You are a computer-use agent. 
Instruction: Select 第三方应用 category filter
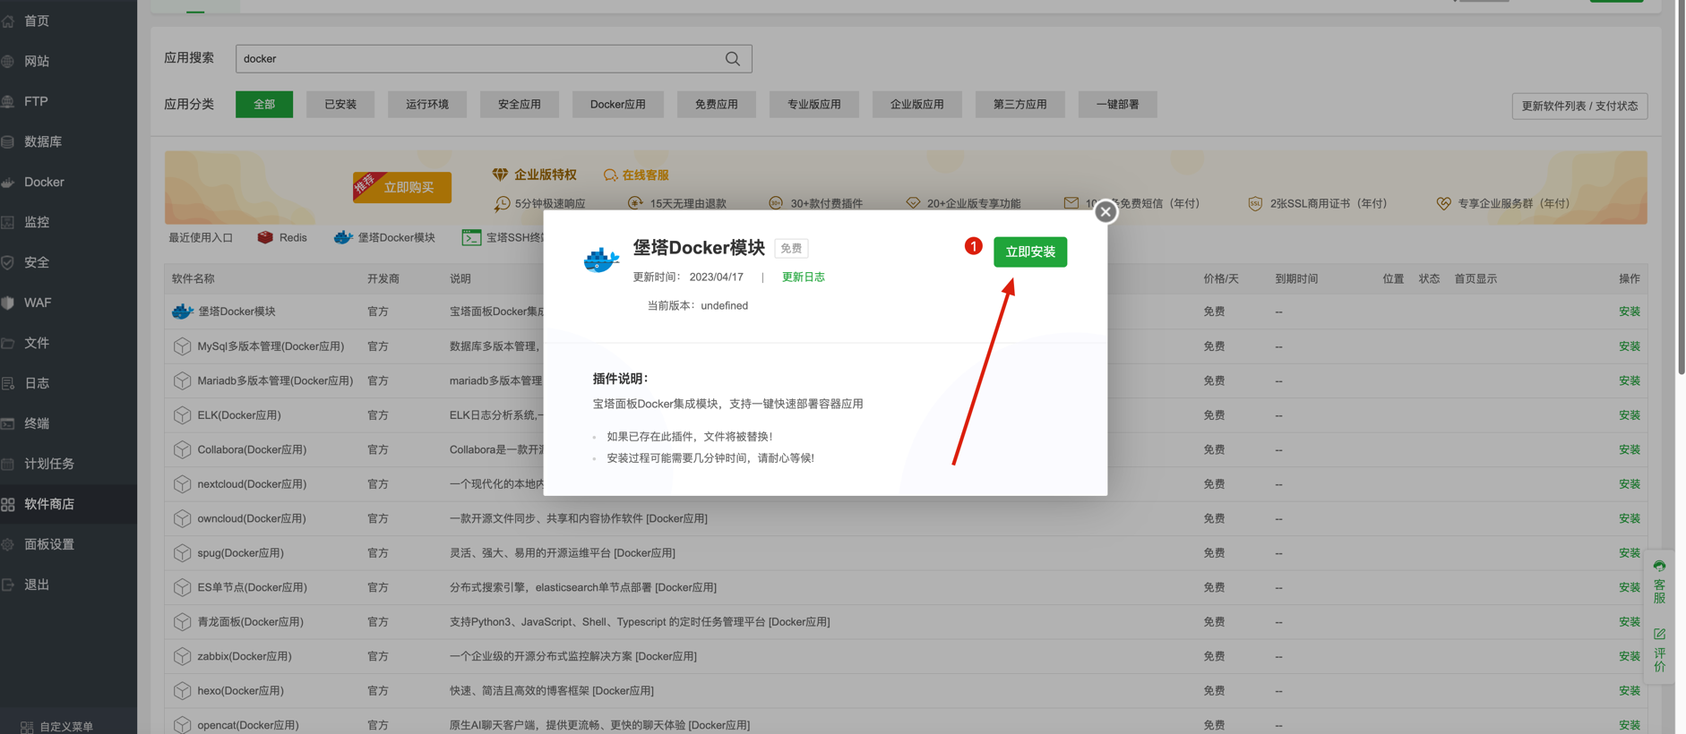click(x=1020, y=105)
